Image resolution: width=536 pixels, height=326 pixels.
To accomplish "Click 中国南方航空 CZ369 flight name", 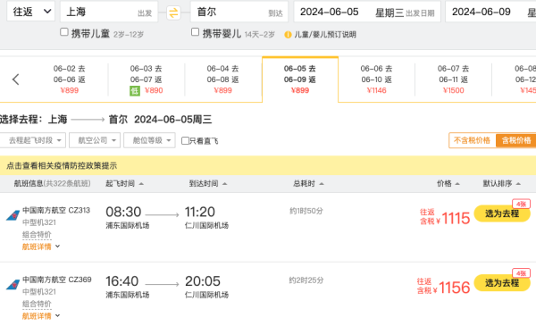I will (x=57, y=280).
